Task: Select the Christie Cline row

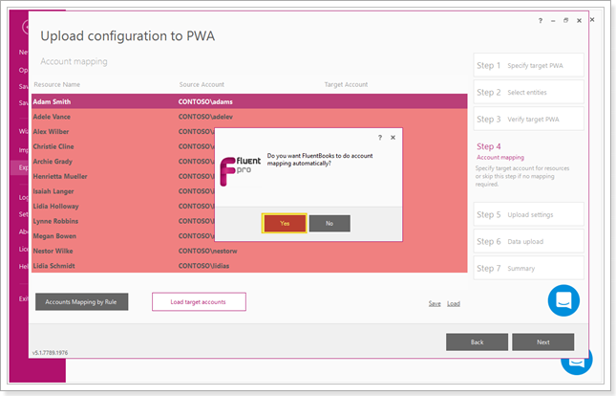Action: pyautogui.click(x=123, y=146)
